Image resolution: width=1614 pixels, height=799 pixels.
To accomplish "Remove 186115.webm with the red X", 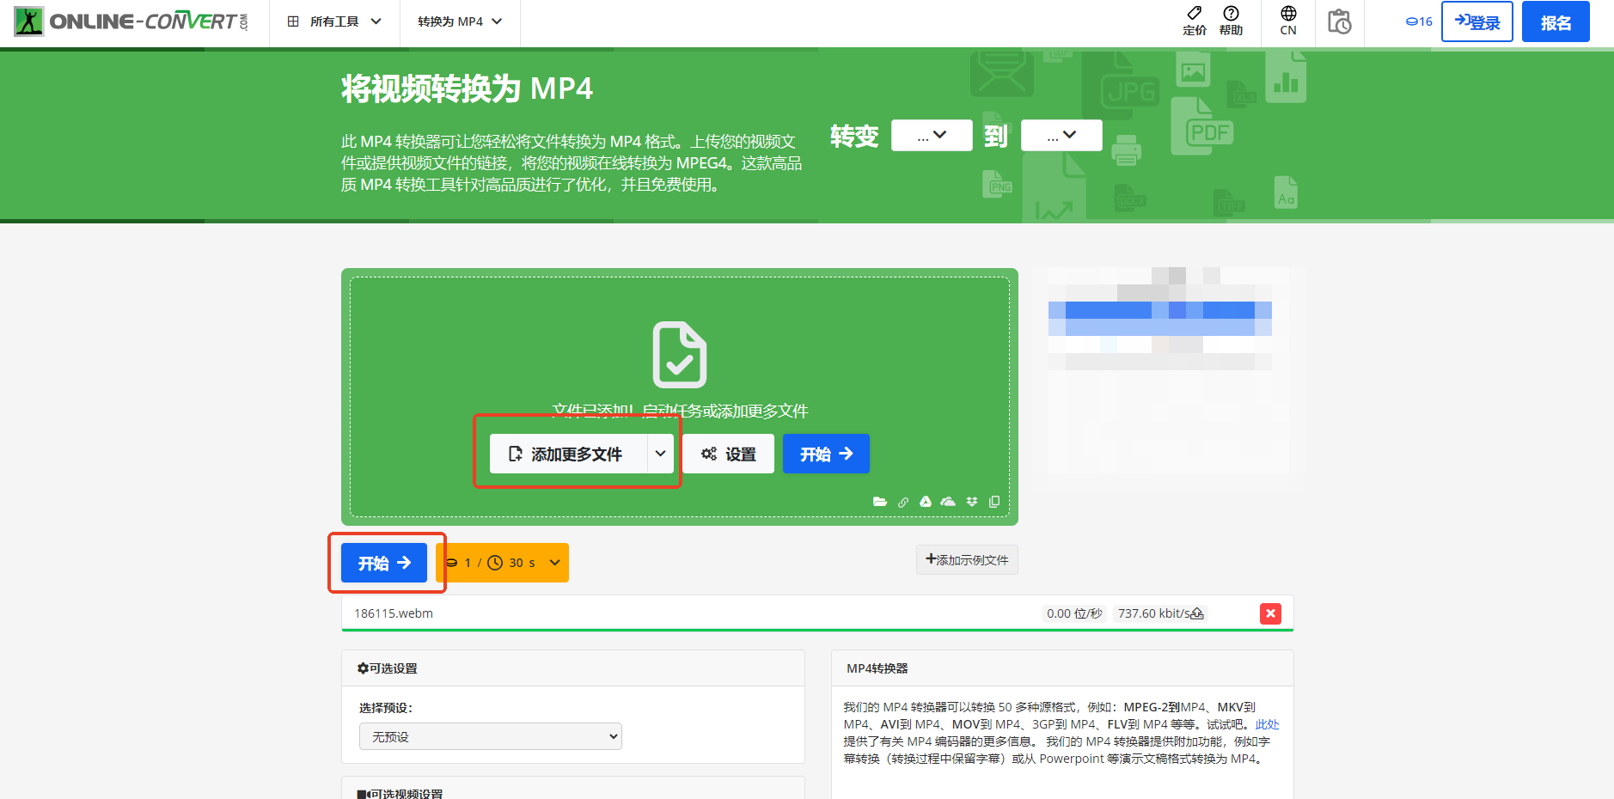I will point(1271,613).
